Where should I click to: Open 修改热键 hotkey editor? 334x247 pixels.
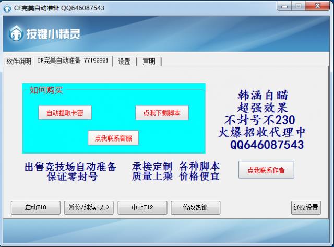[x=196, y=207]
